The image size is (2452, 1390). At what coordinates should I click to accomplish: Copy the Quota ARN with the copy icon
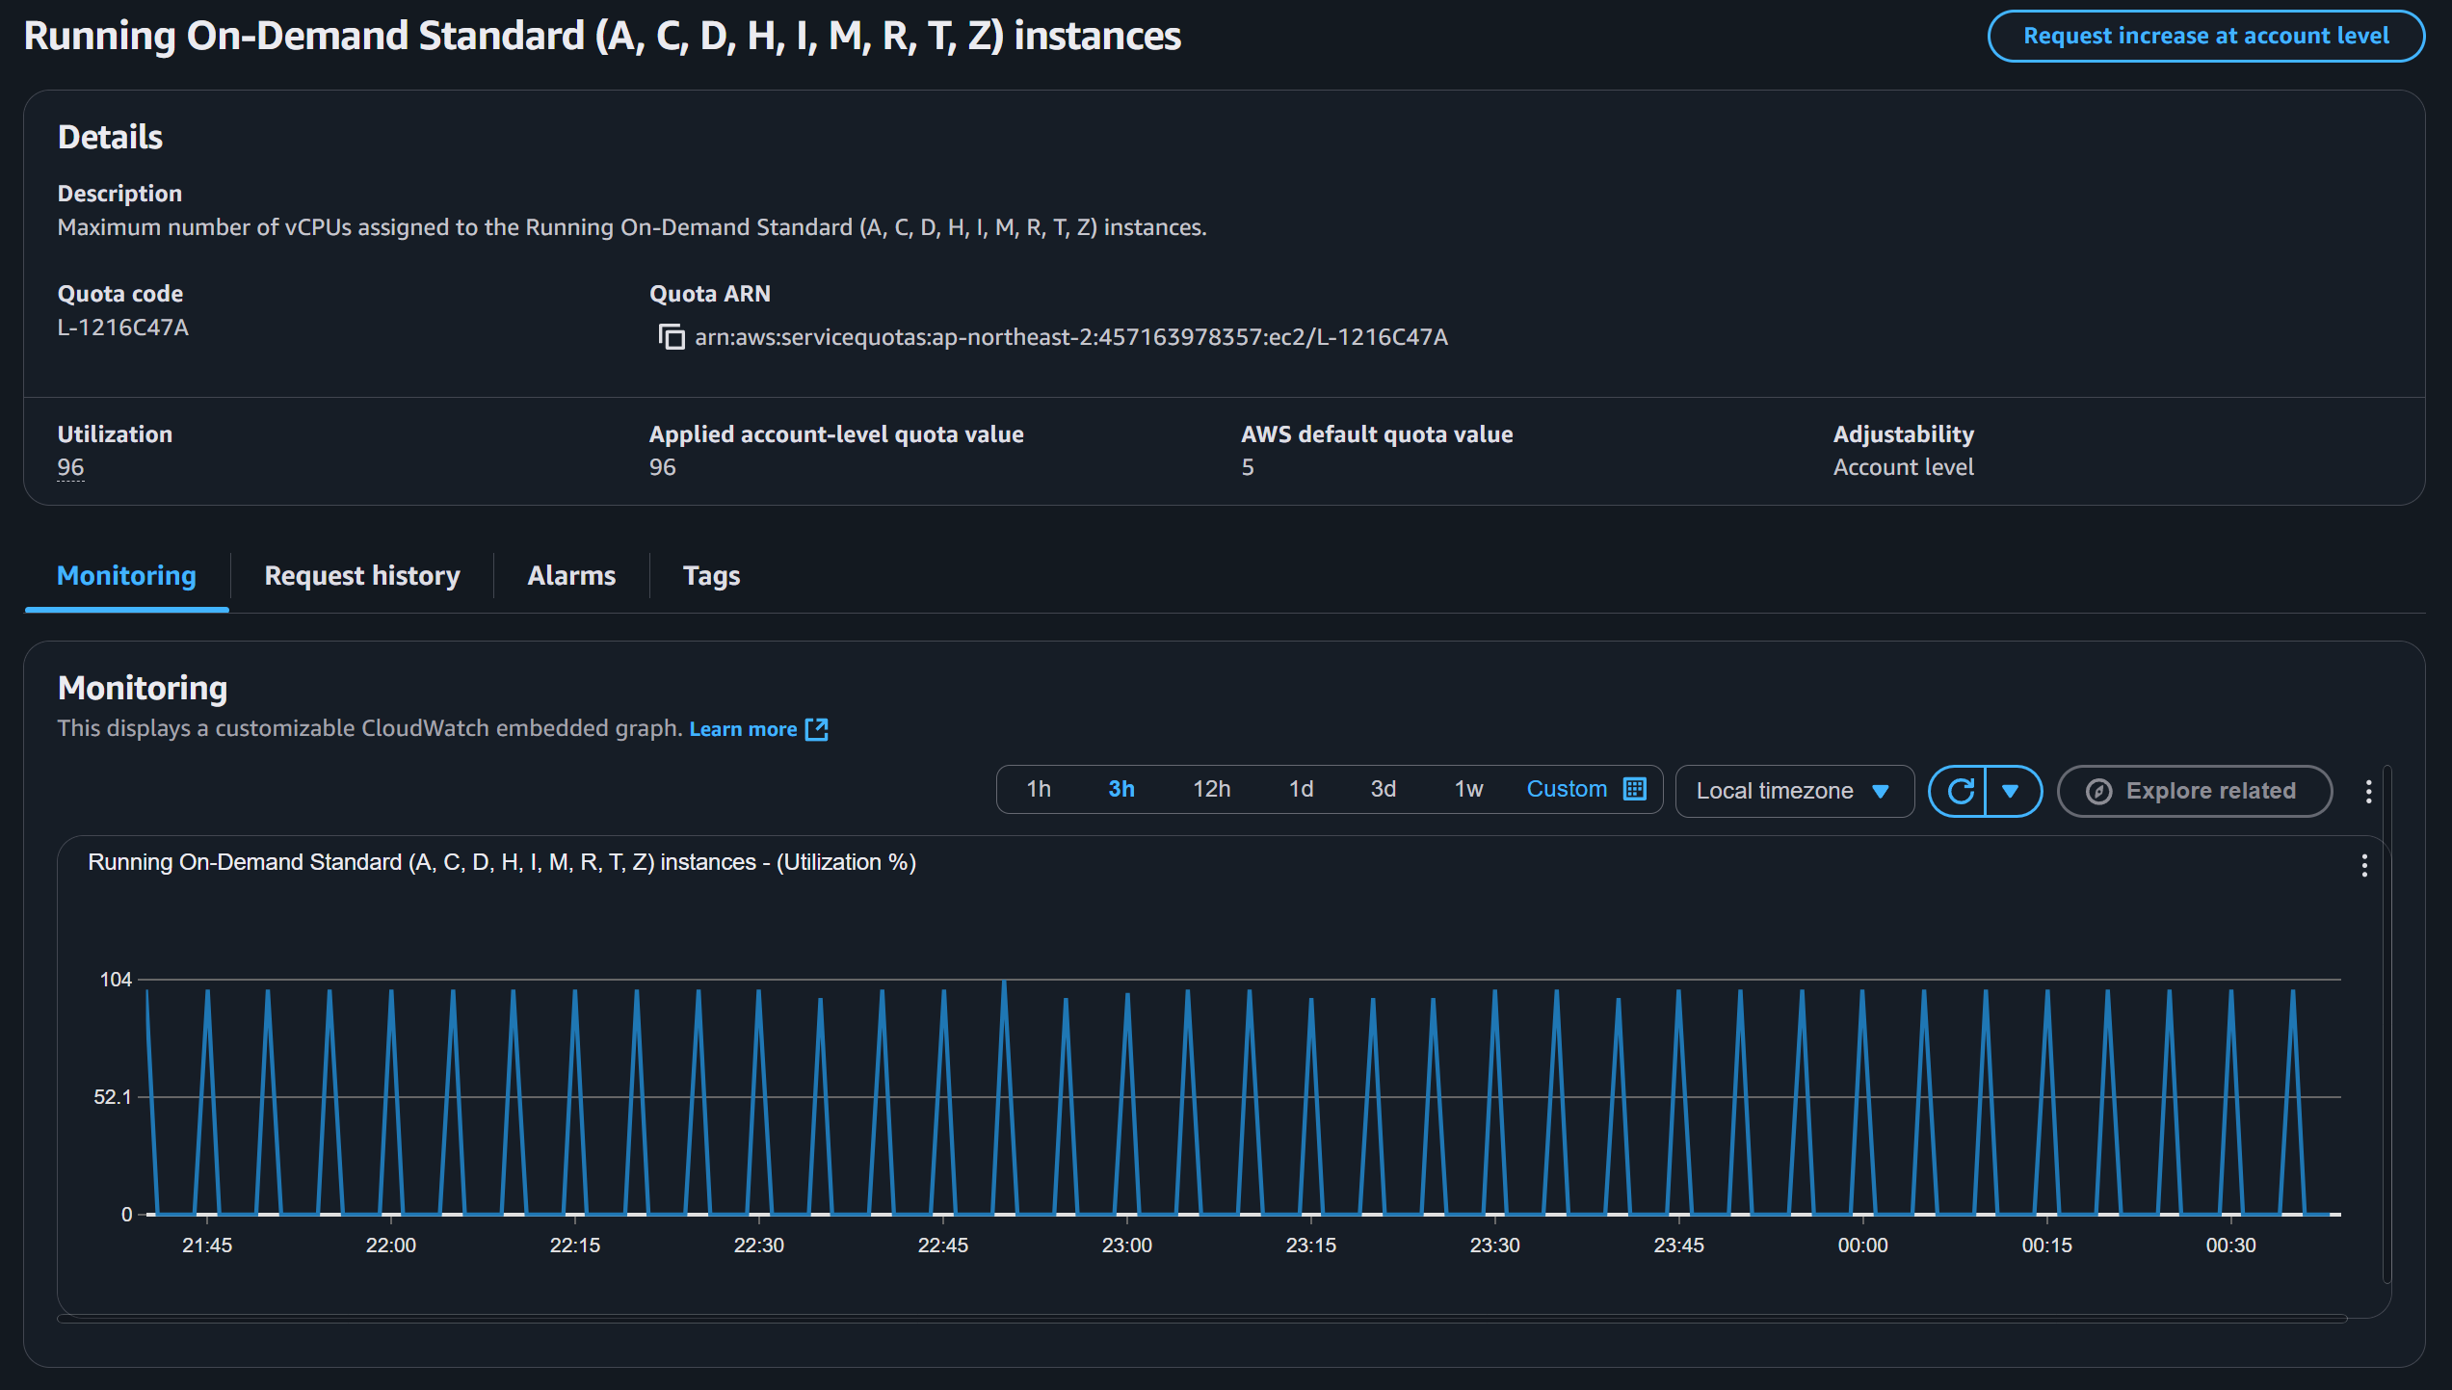[671, 337]
